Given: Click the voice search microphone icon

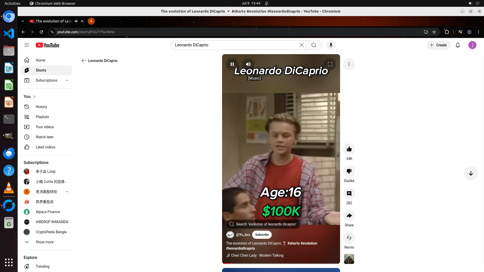Looking at the screenshot, I should [x=331, y=45].
